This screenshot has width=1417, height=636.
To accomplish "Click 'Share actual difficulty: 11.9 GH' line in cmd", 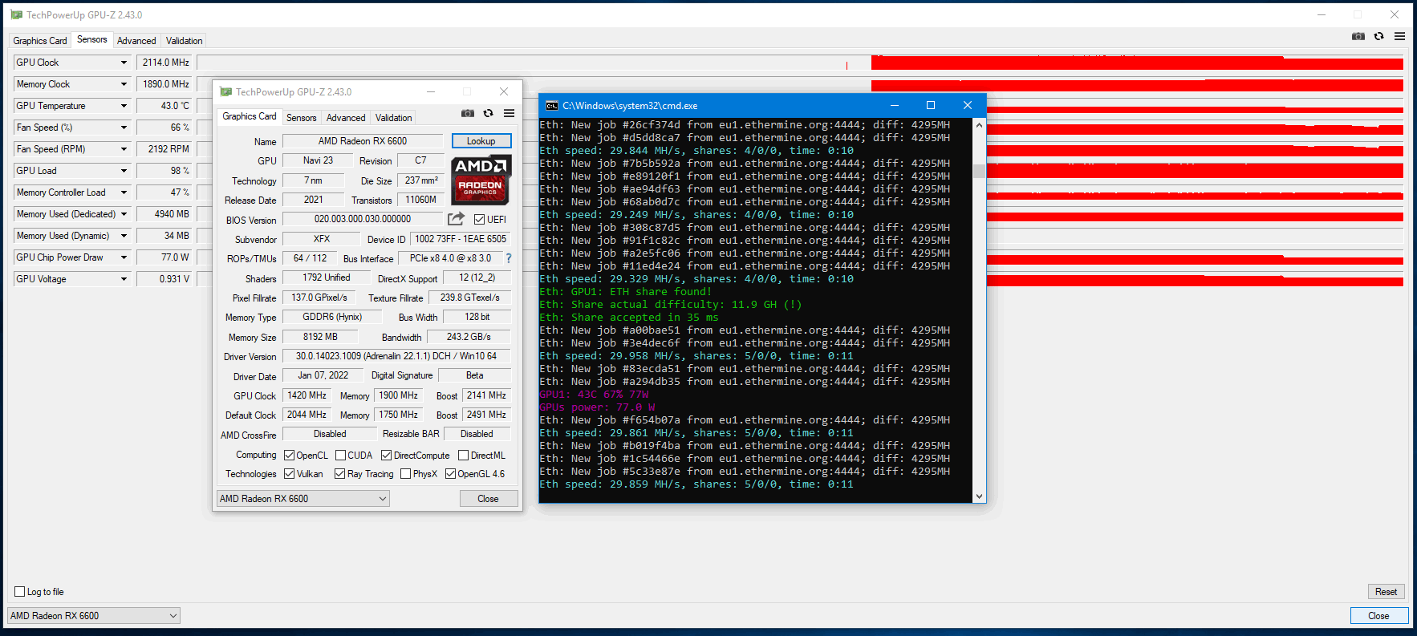I will click(670, 305).
